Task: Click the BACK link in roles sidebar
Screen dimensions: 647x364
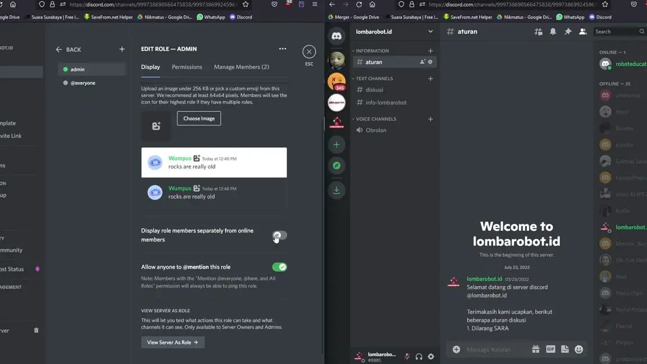Action: (74, 49)
